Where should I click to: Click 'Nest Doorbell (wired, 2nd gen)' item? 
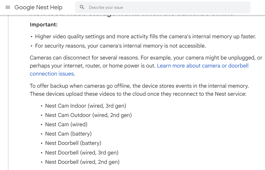pyautogui.click(x=82, y=162)
